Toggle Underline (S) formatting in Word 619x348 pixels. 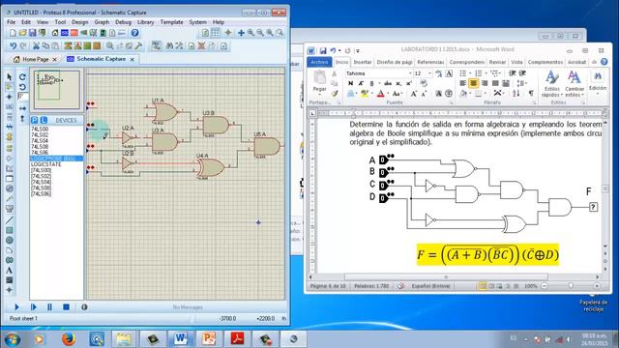click(x=371, y=83)
